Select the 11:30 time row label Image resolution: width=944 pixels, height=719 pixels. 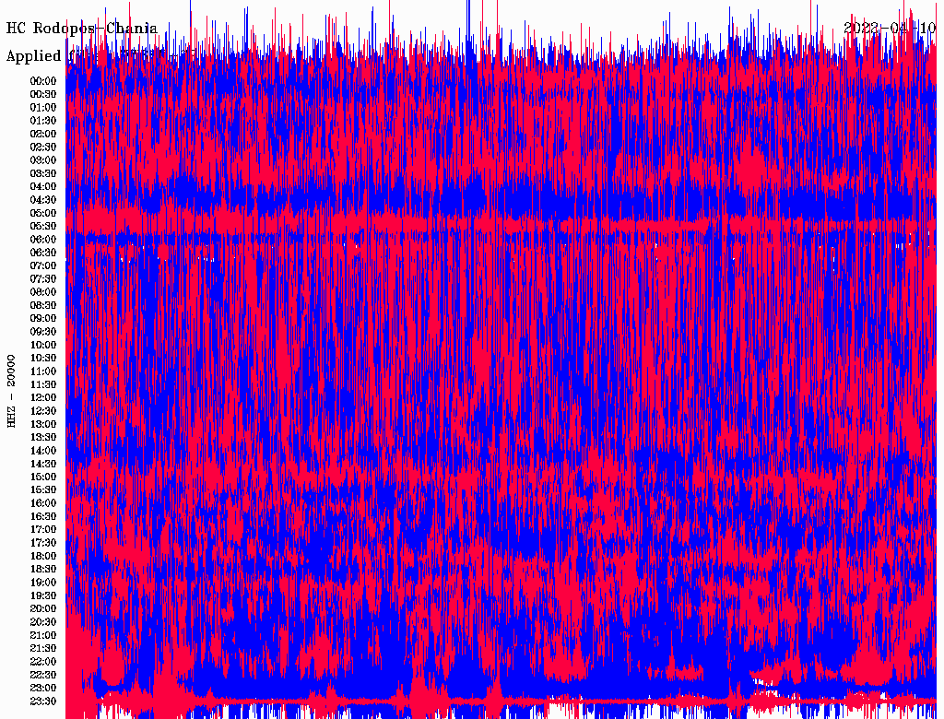[43, 384]
